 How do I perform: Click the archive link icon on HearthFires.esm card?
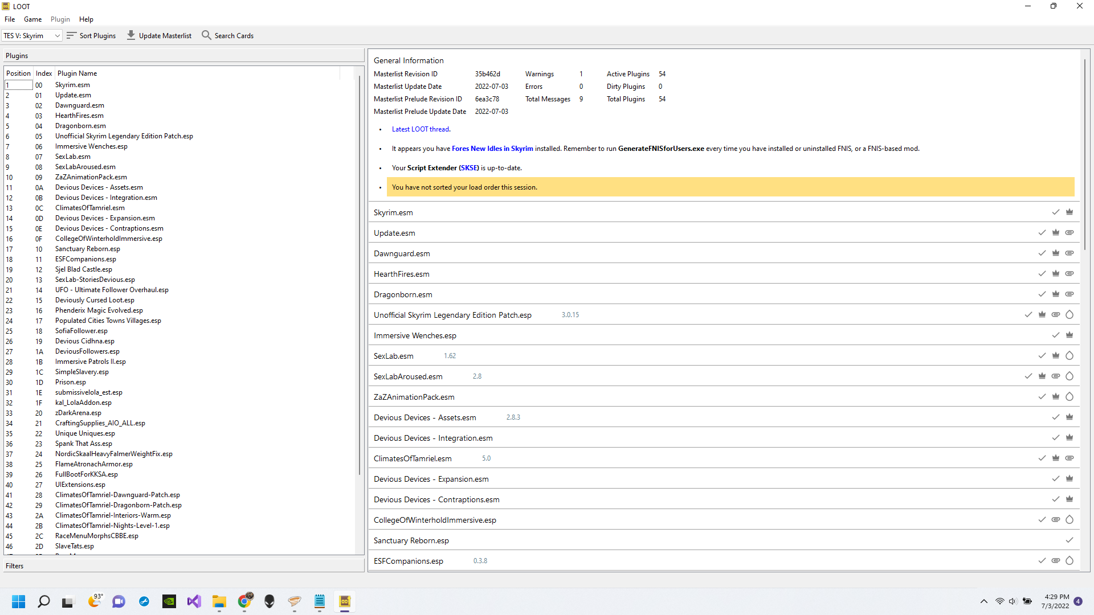click(x=1069, y=274)
